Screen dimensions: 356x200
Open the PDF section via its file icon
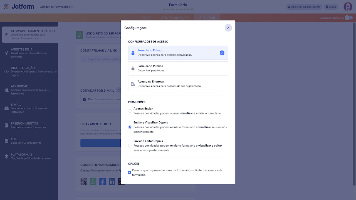pyautogui.click(x=6, y=141)
